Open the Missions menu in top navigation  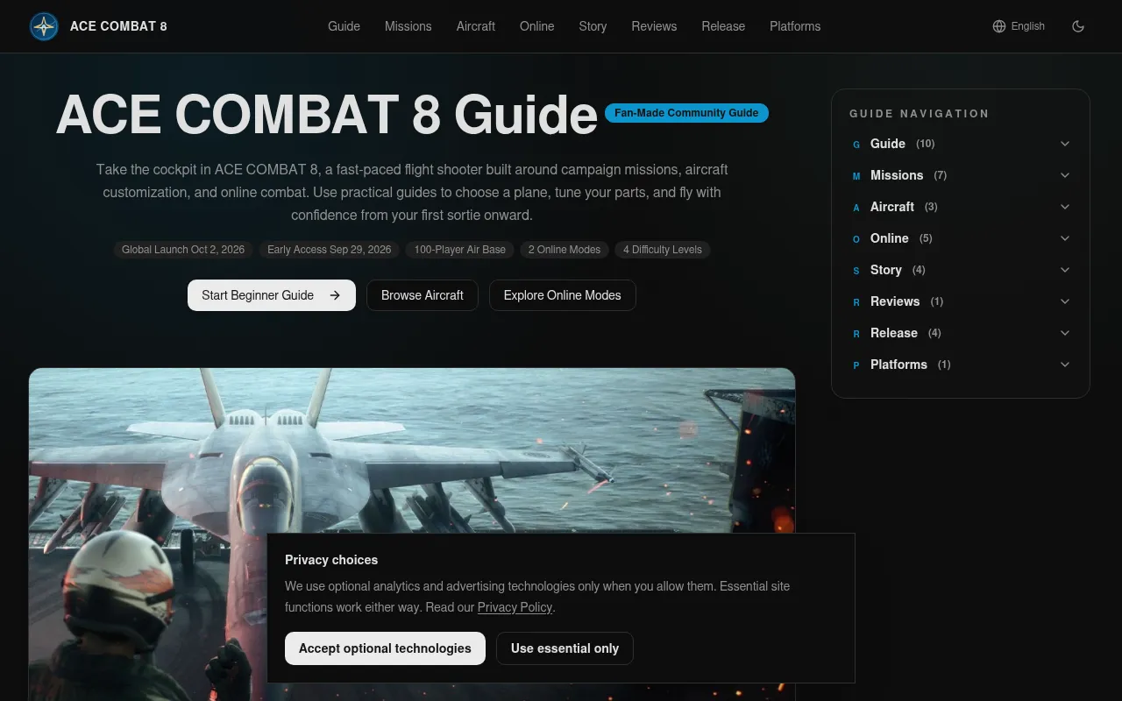[408, 26]
